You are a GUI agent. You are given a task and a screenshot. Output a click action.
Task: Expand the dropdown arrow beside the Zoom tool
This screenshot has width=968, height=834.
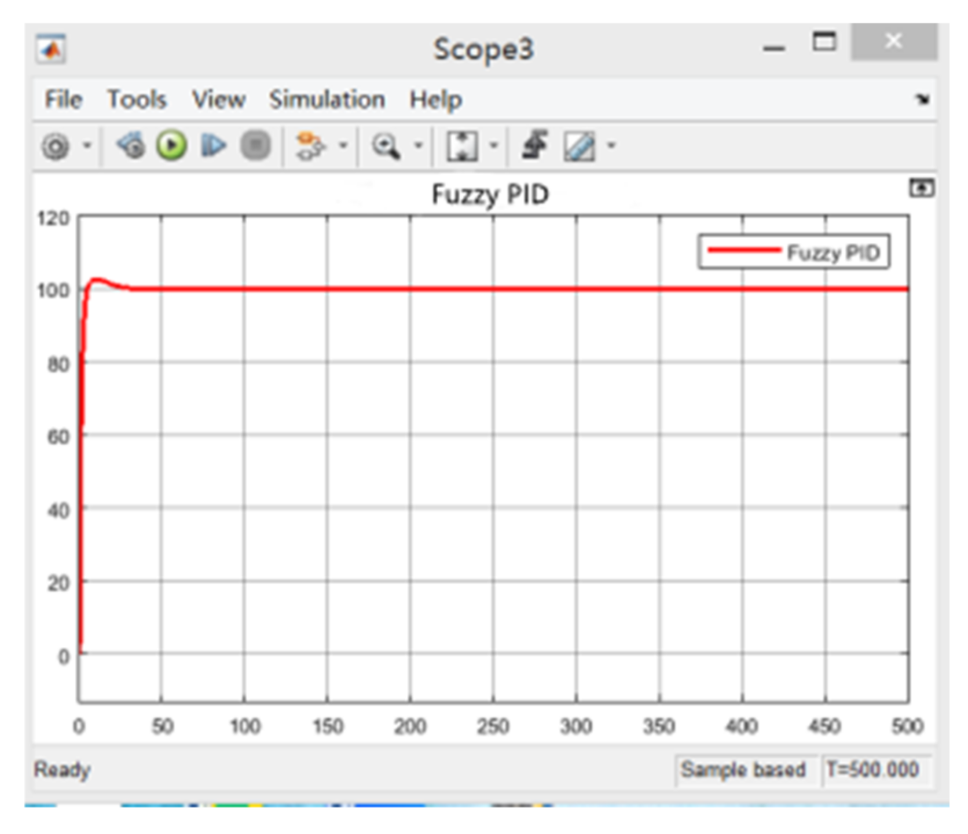click(x=419, y=145)
